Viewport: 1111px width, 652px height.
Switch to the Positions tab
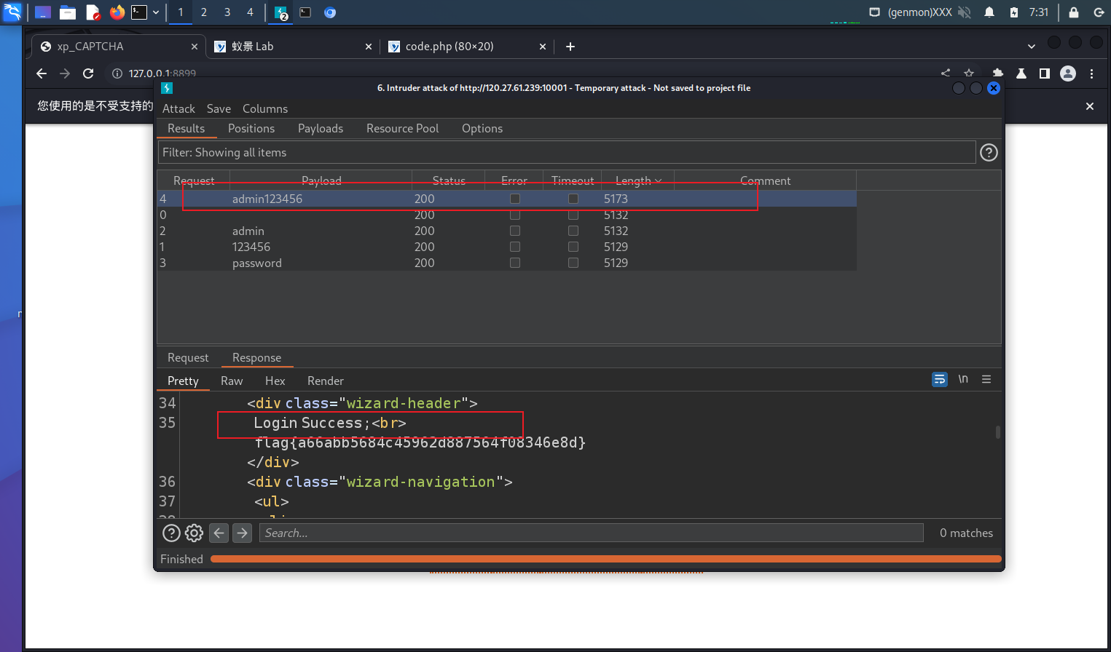click(x=251, y=128)
